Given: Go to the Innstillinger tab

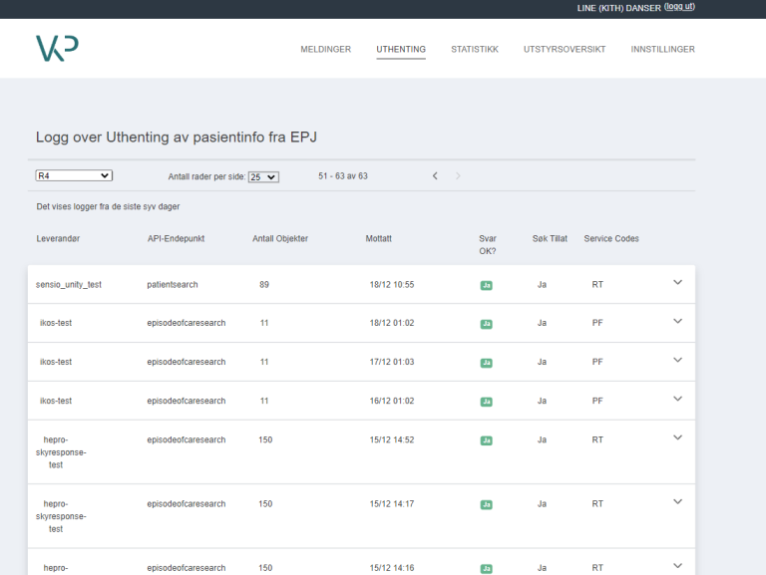Looking at the screenshot, I should click(x=662, y=49).
